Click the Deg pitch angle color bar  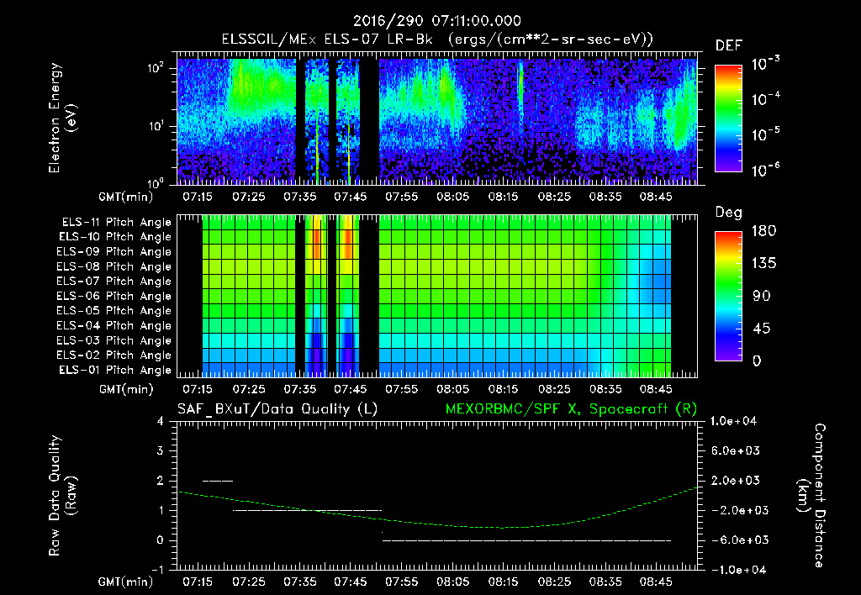pyautogui.click(x=728, y=296)
